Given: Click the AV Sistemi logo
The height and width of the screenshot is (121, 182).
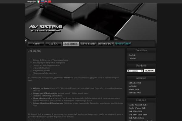Looking at the screenshot, I should pyautogui.click(x=45, y=28).
